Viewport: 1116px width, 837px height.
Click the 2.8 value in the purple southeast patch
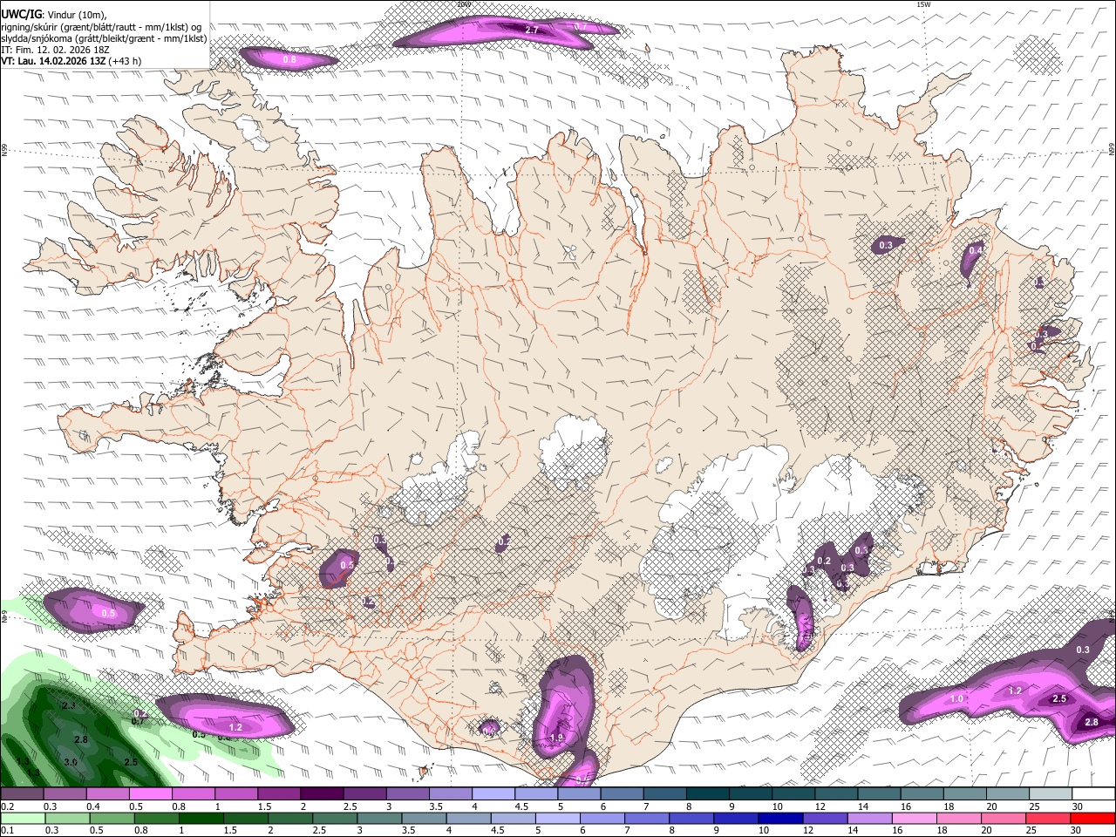pos(1091,722)
